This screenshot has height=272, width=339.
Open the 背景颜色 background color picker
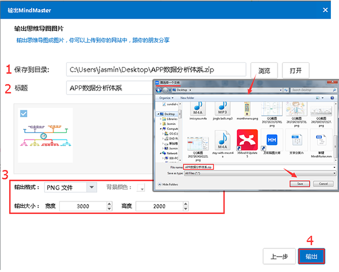[141, 187]
